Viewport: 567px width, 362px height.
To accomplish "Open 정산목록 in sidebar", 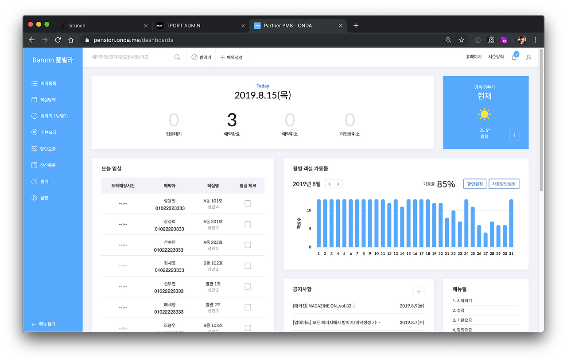I will point(43,165).
